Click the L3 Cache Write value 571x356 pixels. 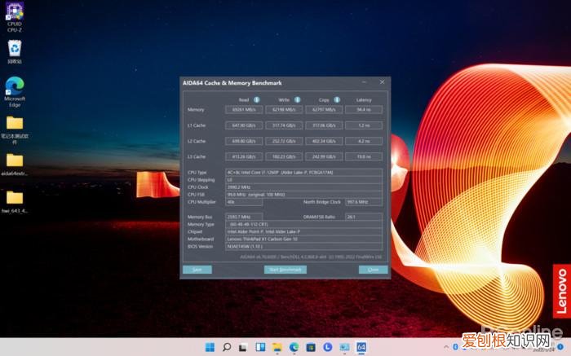pyautogui.click(x=284, y=156)
